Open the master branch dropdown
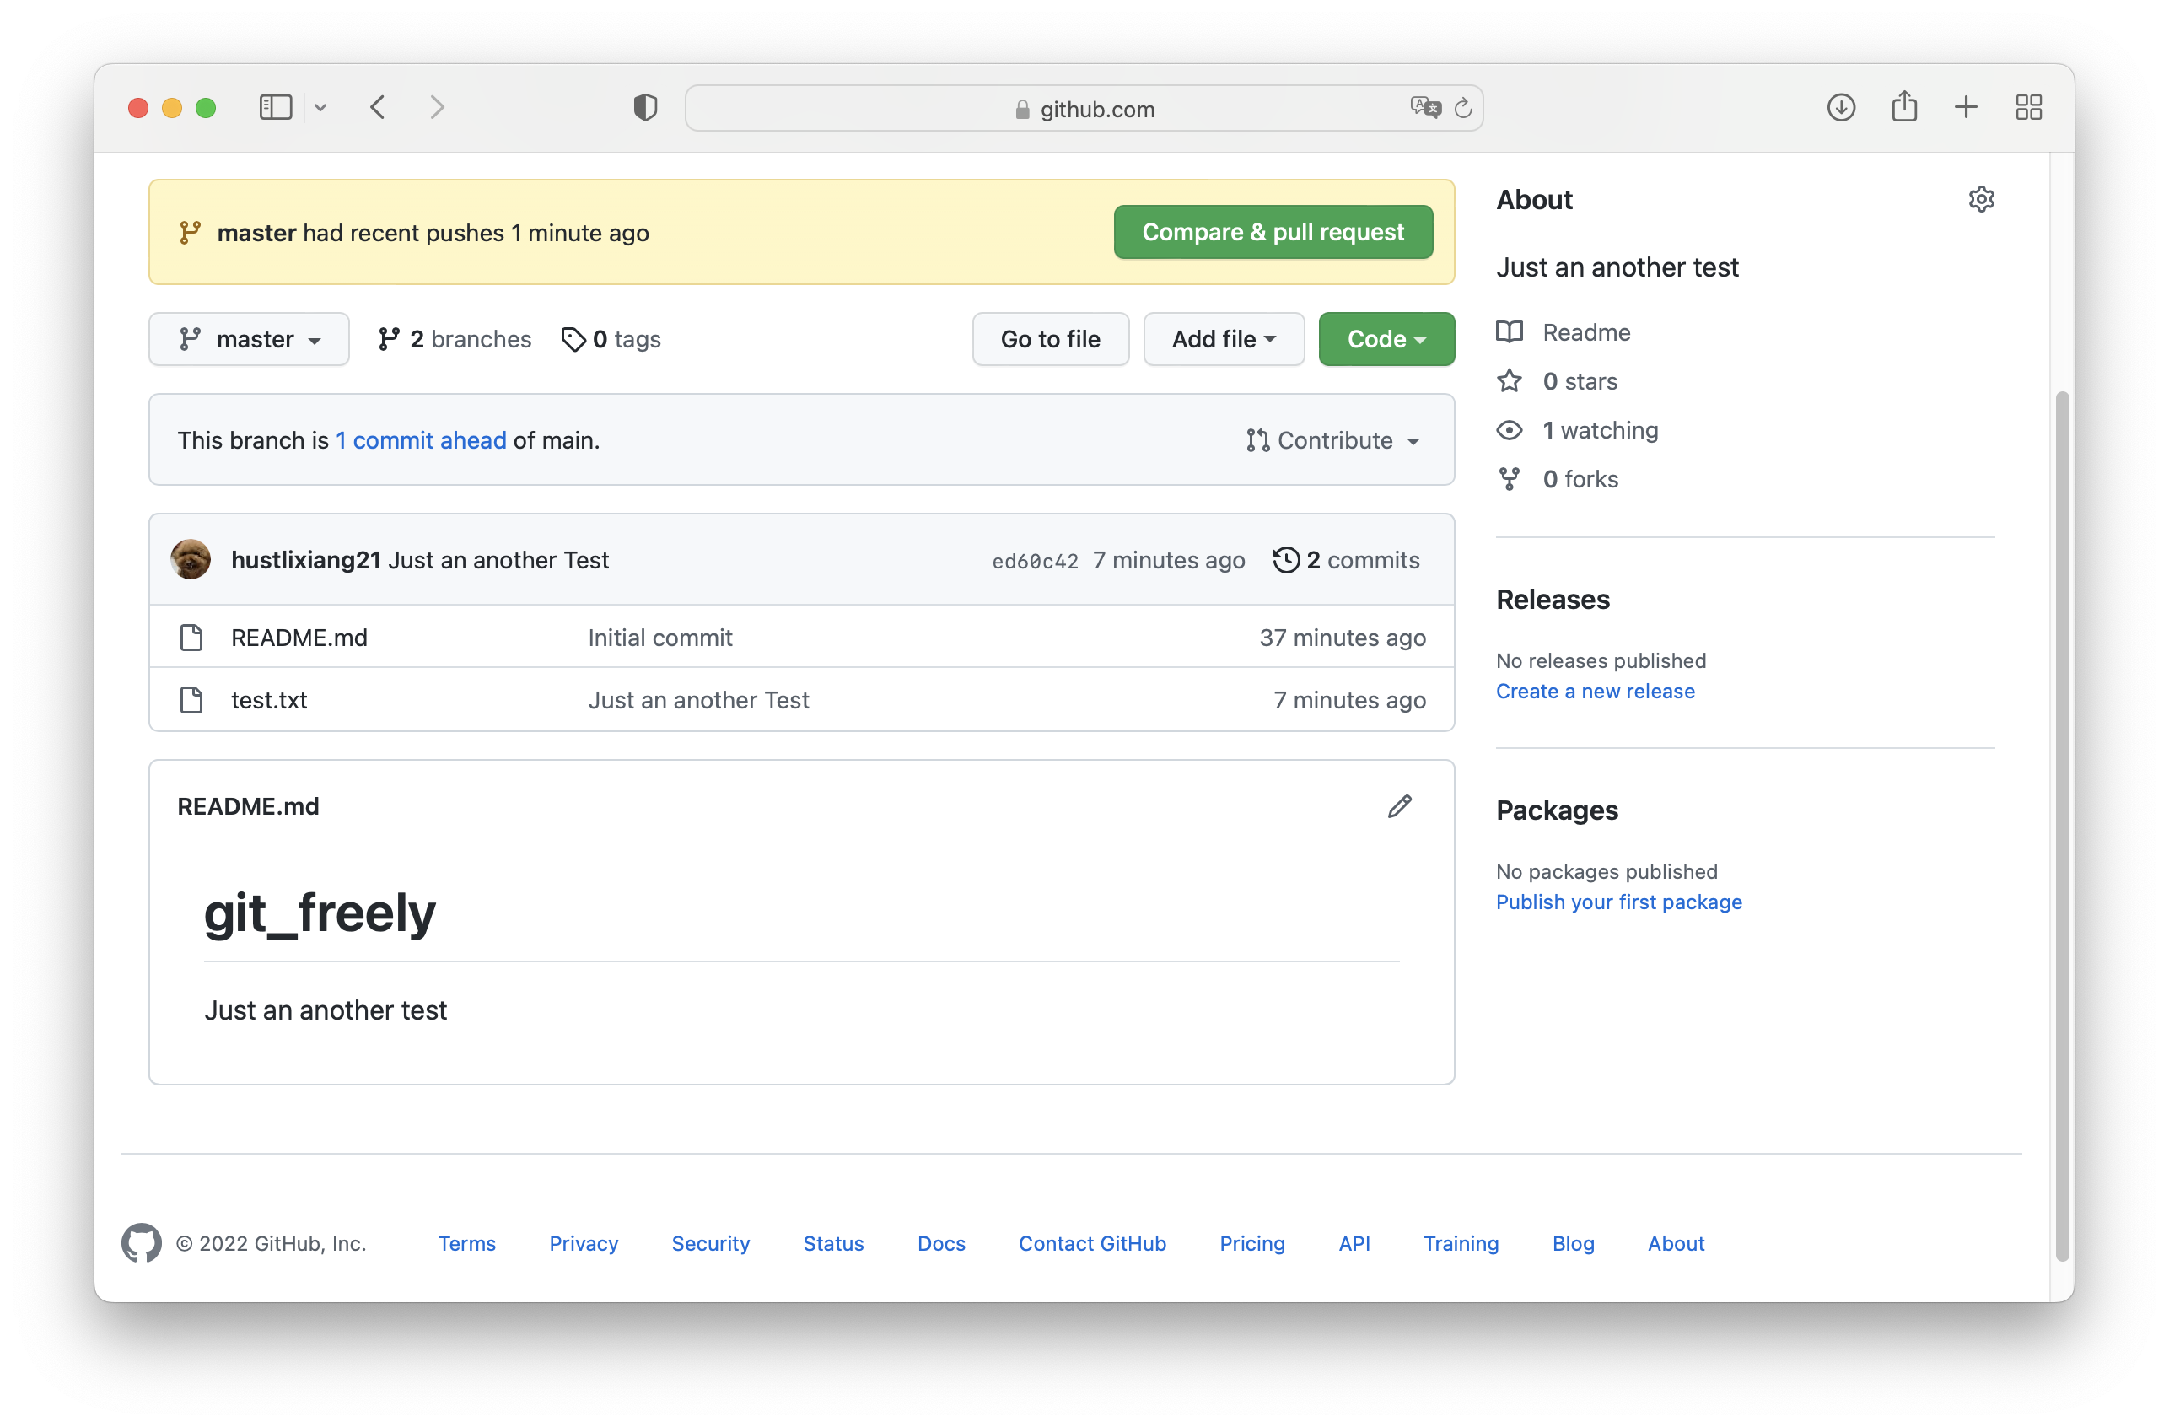The width and height of the screenshot is (2169, 1427). (x=249, y=339)
